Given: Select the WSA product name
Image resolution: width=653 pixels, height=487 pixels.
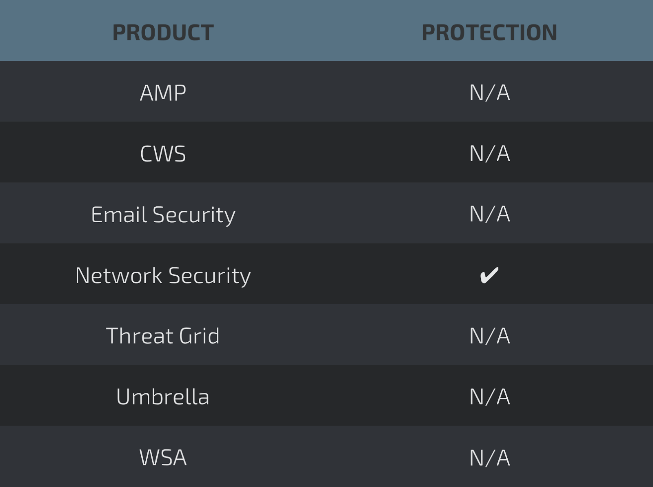Looking at the screenshot, I should [163, 457].
